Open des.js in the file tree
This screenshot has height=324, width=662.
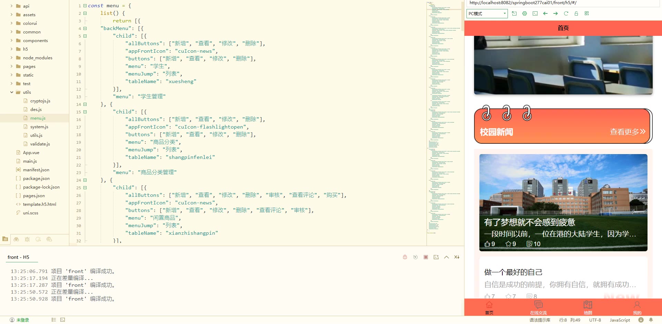point(36,109)
